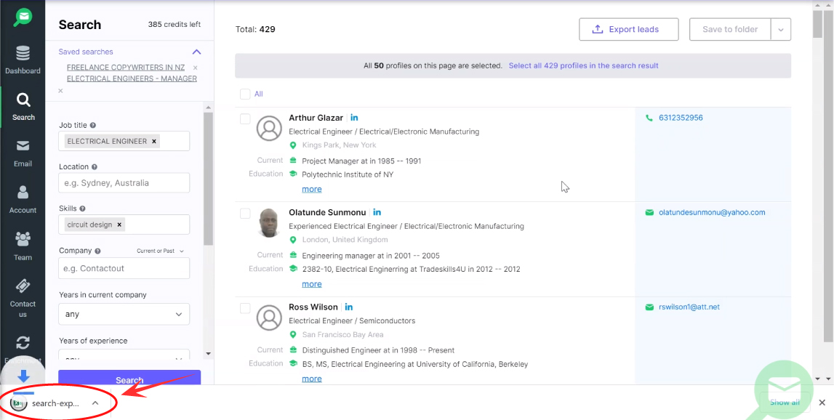834x420 pixels.
Task: Click the ContactOut logo icon
Action: (x=23, y=17)
